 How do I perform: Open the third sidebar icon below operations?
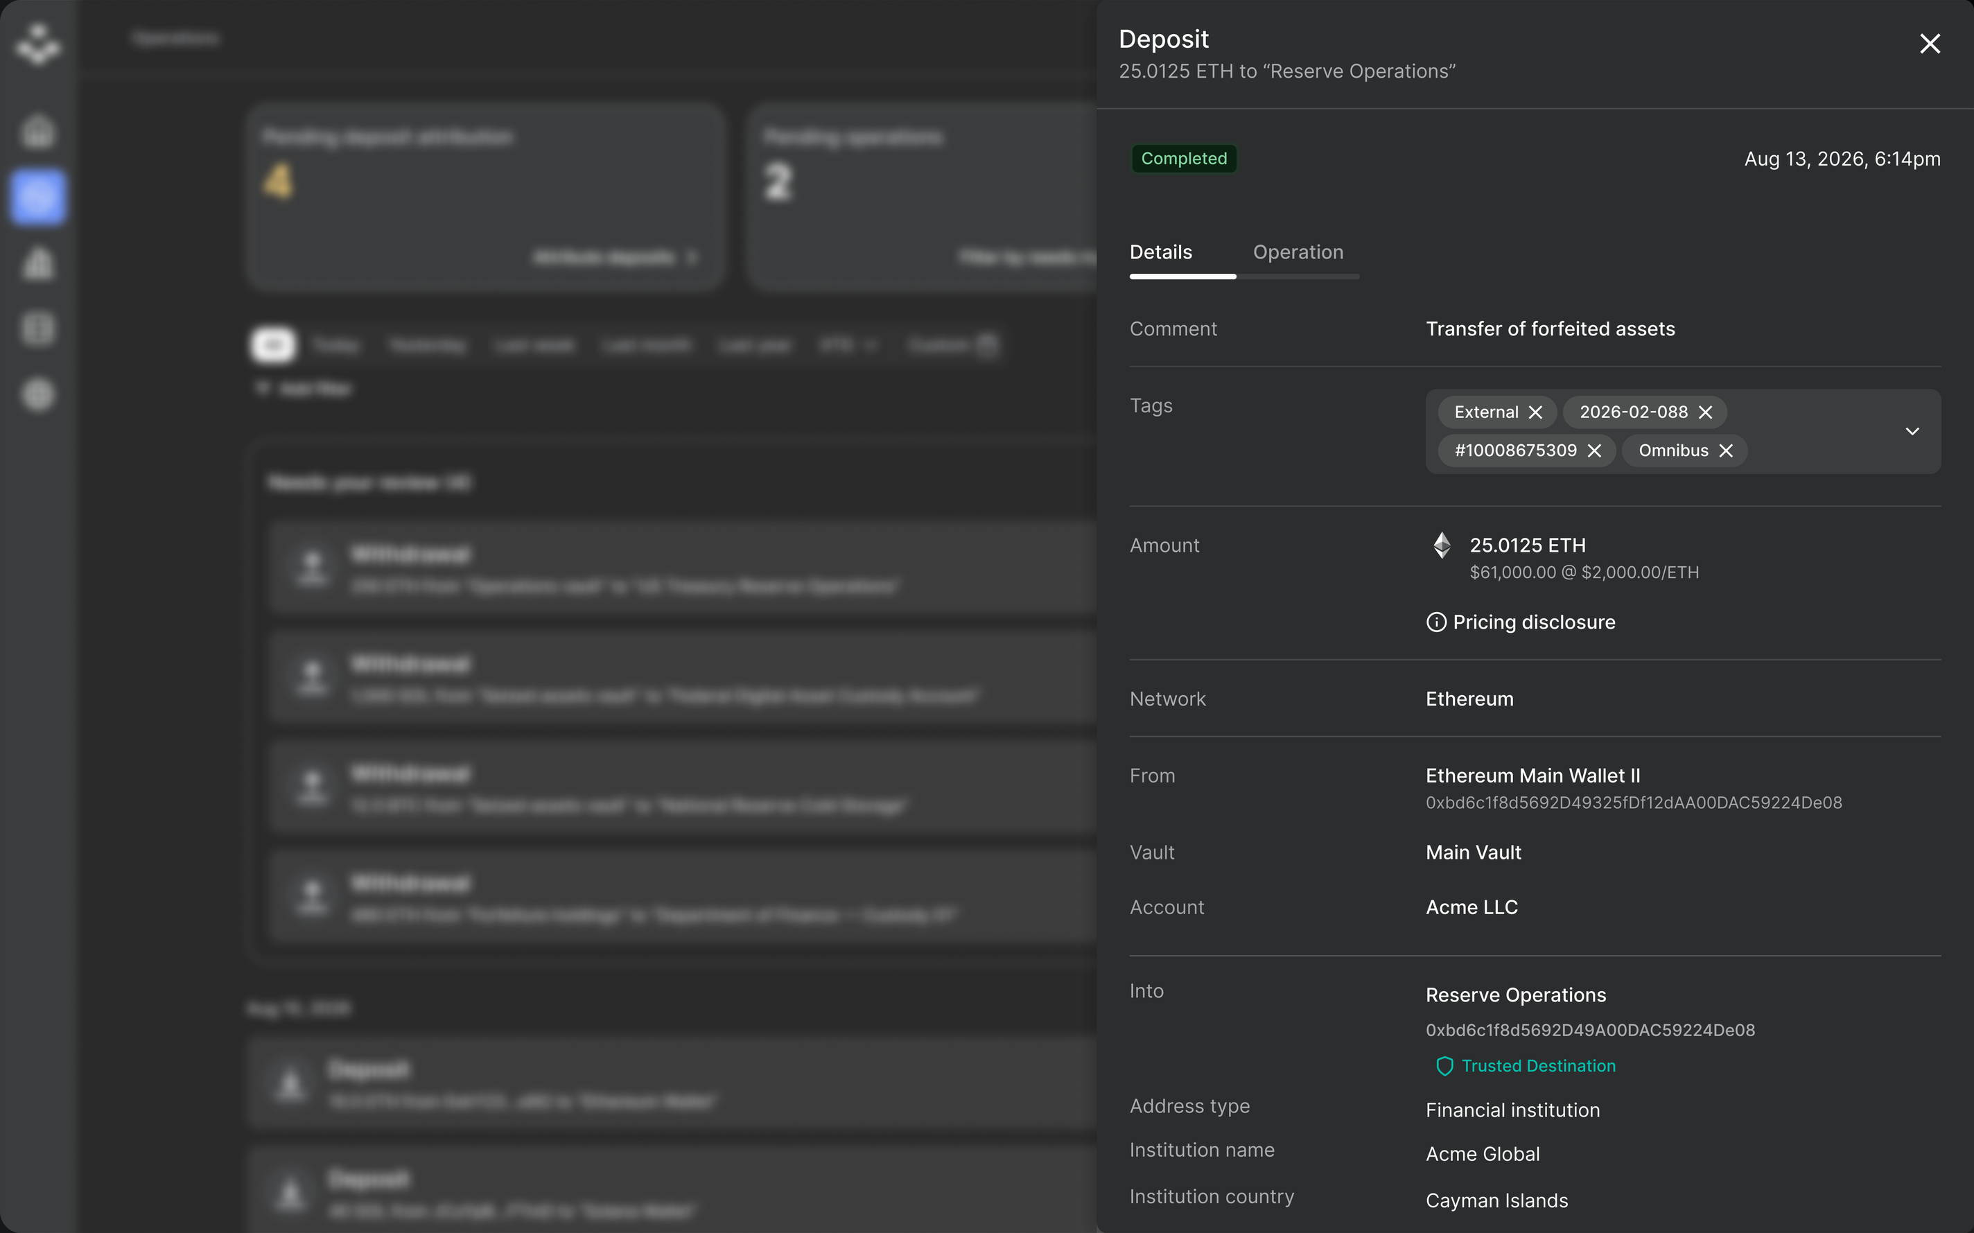[x=37, y=263]
